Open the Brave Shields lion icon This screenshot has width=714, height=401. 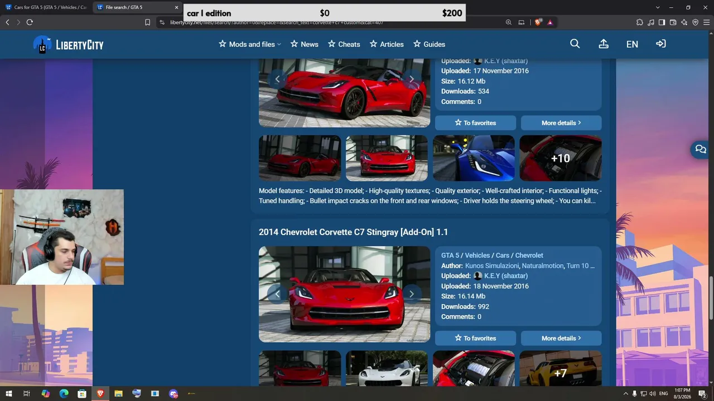[x=538, y=22]
